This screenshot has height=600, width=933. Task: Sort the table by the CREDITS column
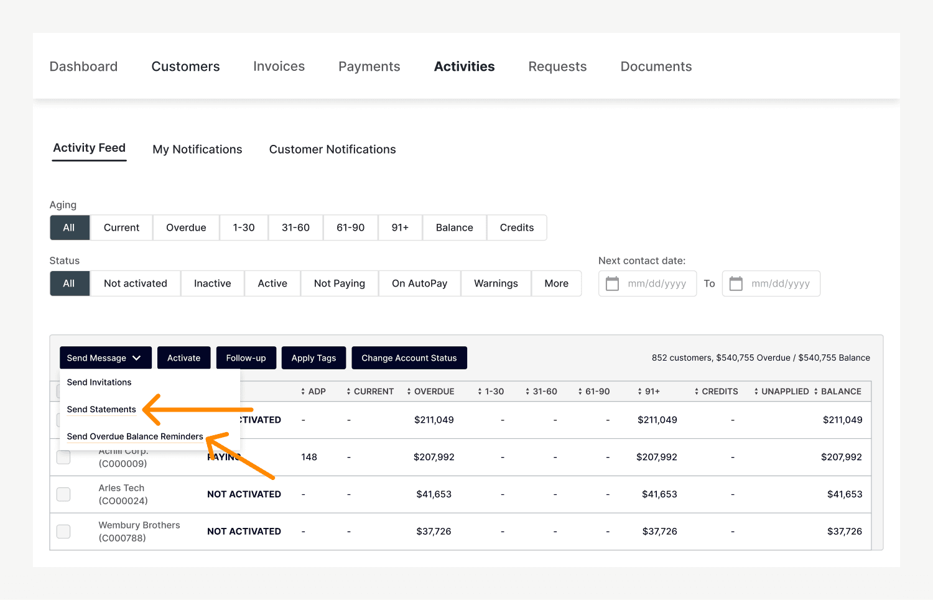point(717,392)
